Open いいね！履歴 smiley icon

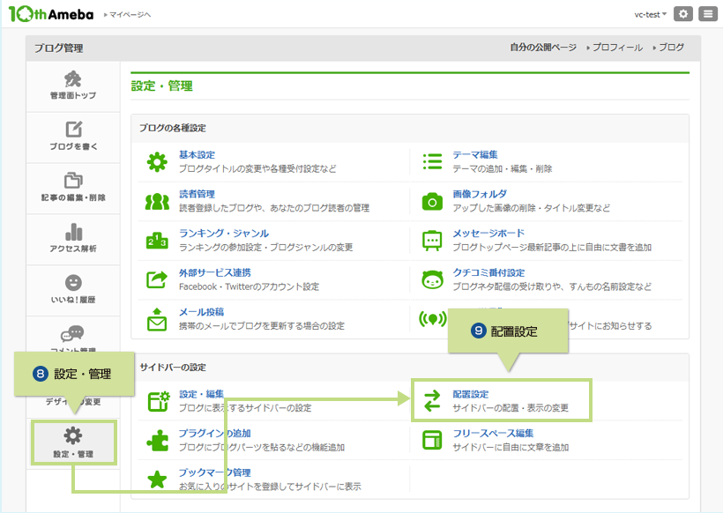coord(73,283)
